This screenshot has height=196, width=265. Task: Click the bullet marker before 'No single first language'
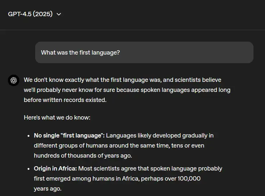pyautogui.click(x=28, y=136)
